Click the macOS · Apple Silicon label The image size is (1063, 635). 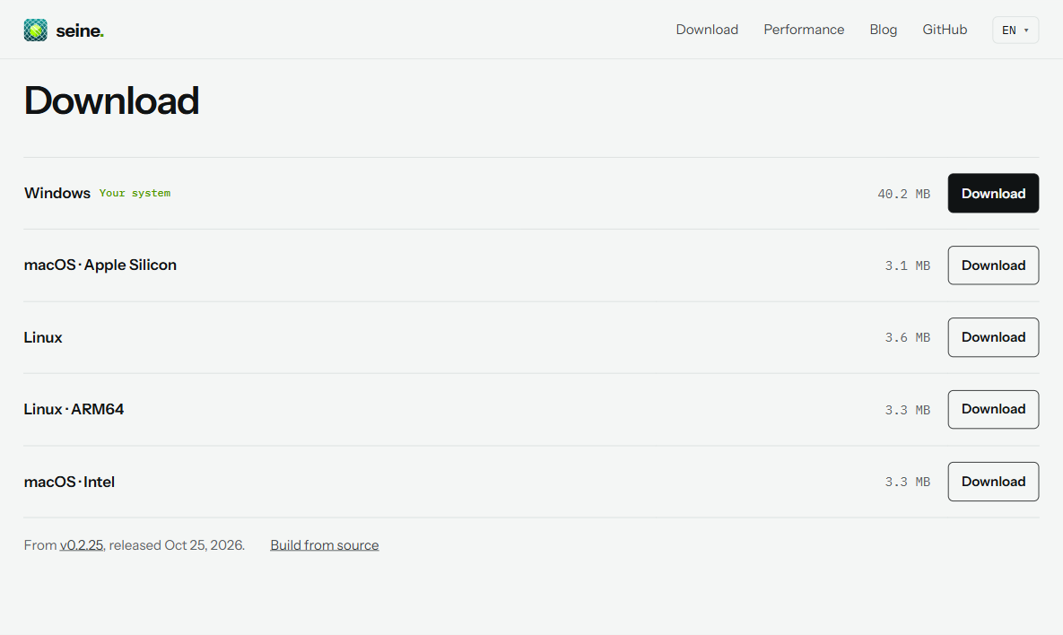(100, 265)
